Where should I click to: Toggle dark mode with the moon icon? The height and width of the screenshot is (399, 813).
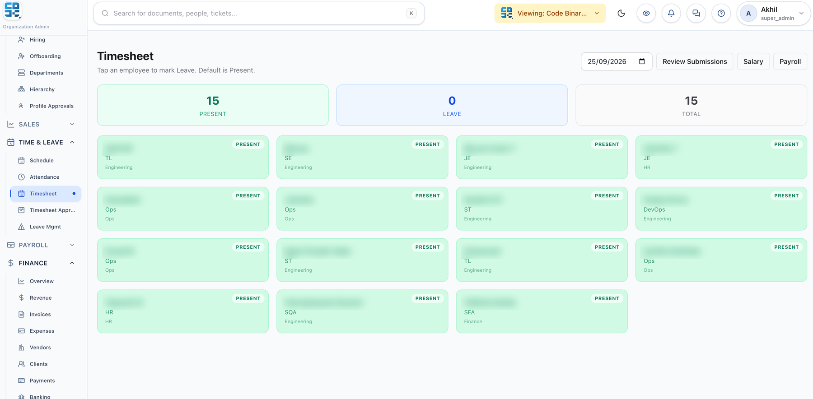pyautogui.click(x=621, y=14)
